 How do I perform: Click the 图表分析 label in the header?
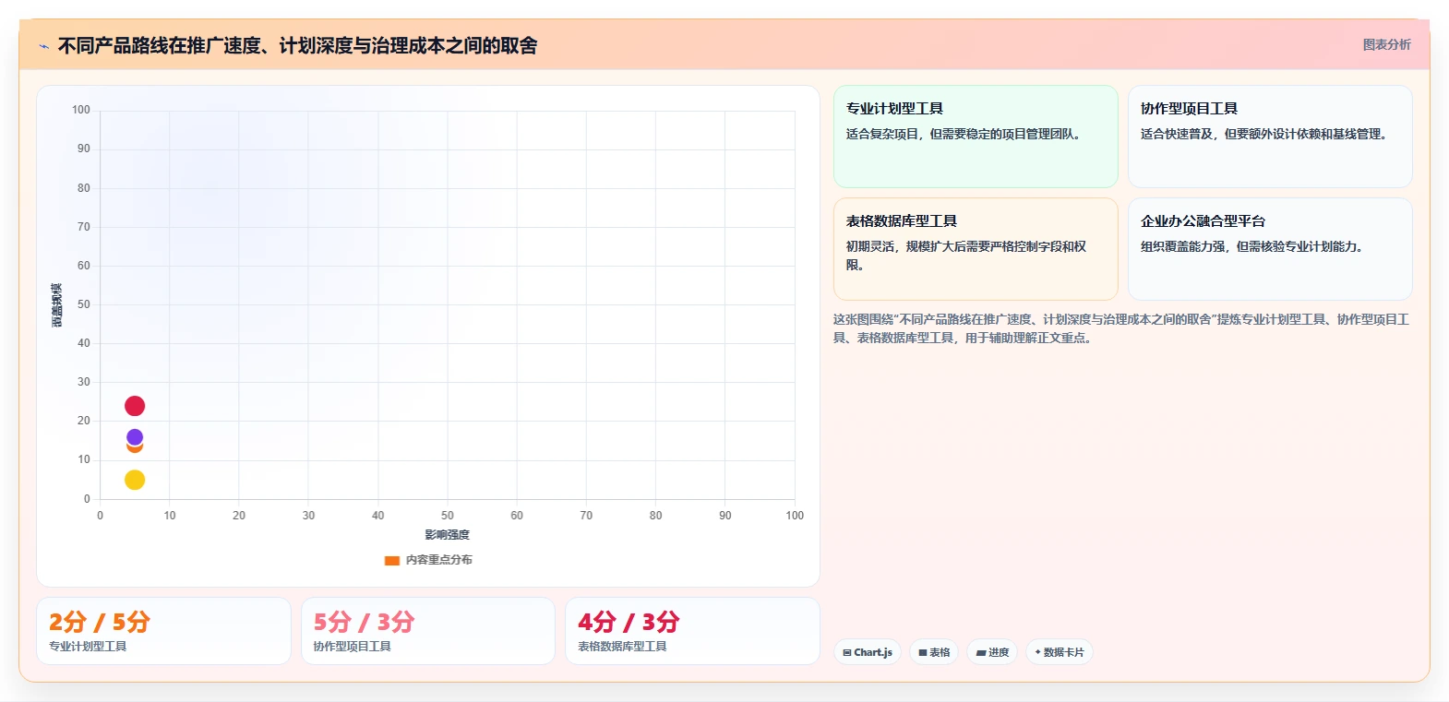point(1386,44)
